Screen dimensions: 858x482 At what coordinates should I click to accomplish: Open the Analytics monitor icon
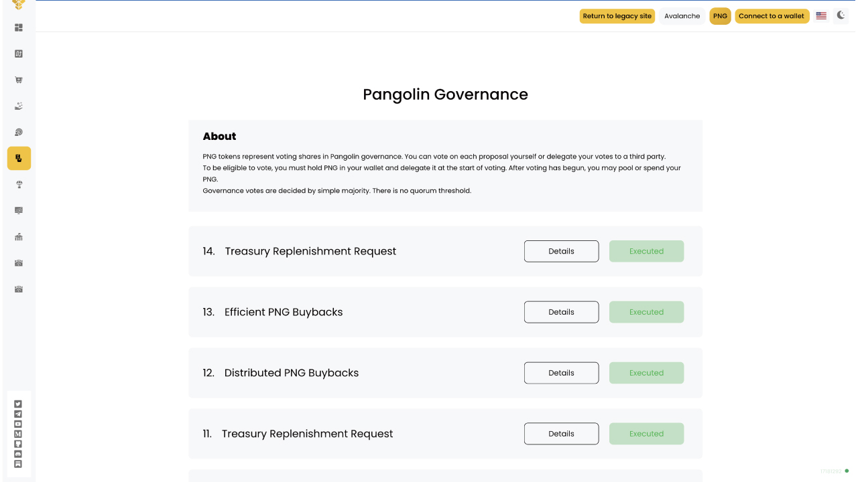tap(19, 210)
